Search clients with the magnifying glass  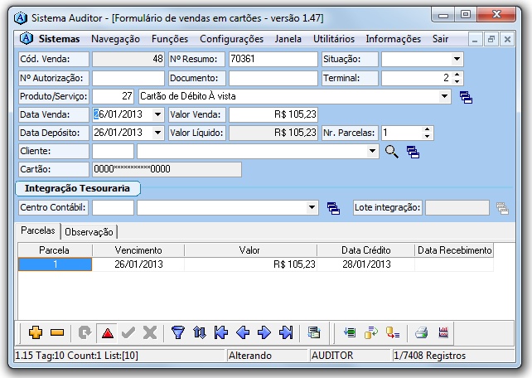click(391, 152)
